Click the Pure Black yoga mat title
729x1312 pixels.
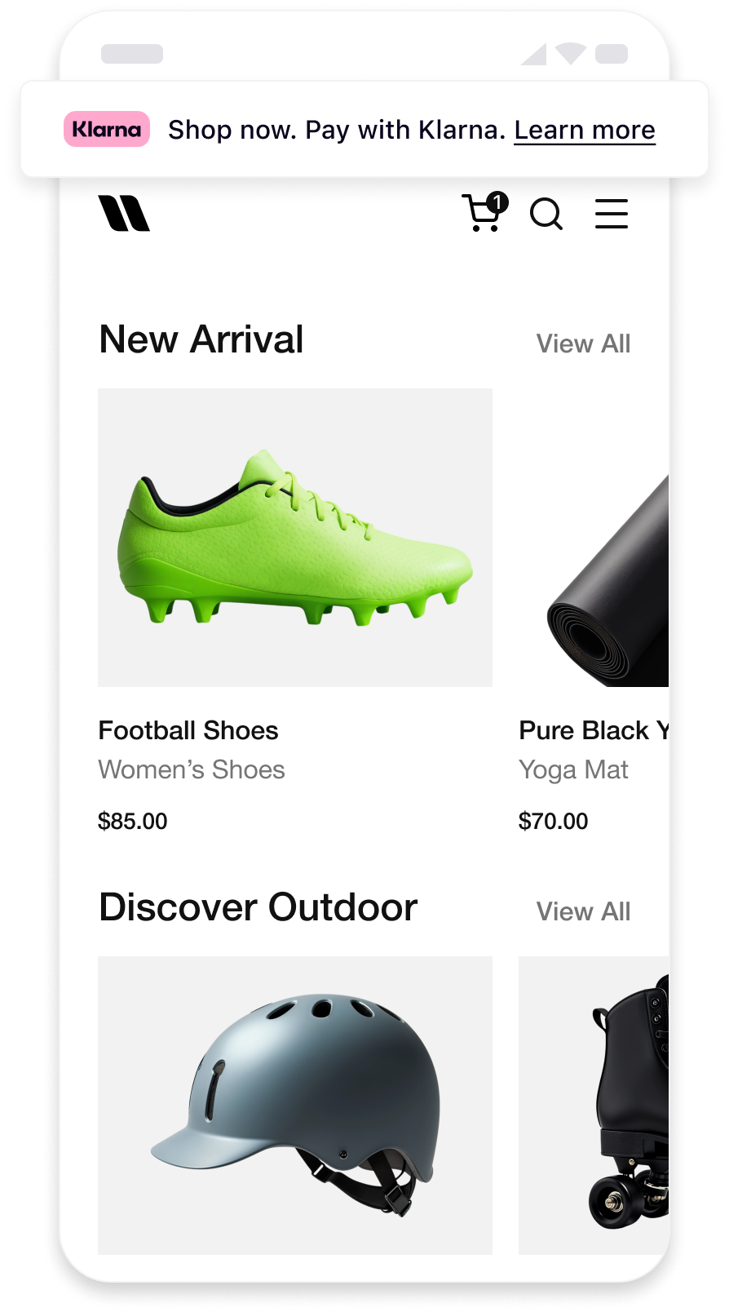coord(594,730)
